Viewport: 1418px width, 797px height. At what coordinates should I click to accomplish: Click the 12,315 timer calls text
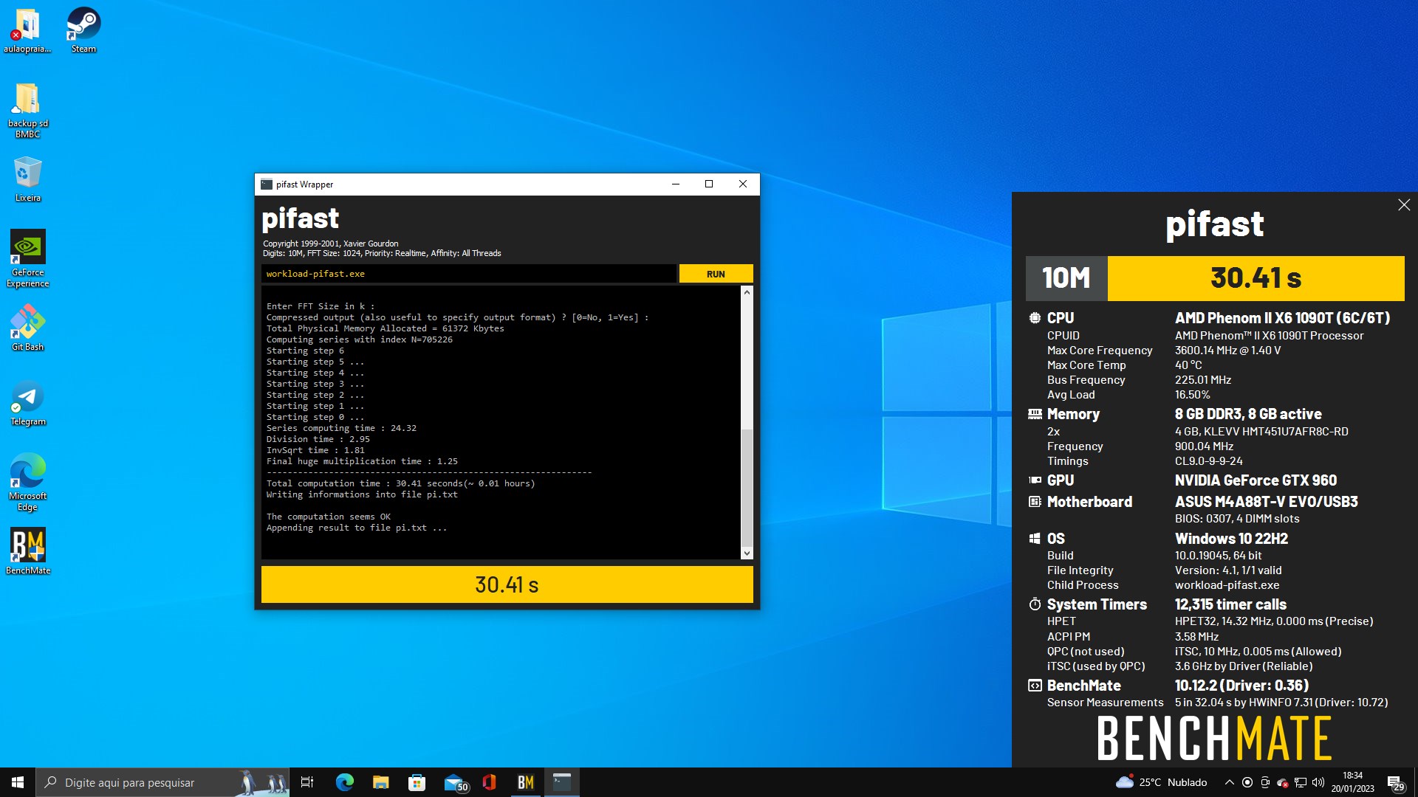pyautogui.click(x=1230, y=604)
